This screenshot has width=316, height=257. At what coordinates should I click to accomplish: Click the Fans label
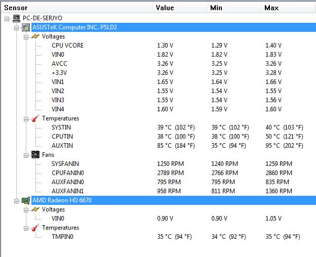coord(48,155)
